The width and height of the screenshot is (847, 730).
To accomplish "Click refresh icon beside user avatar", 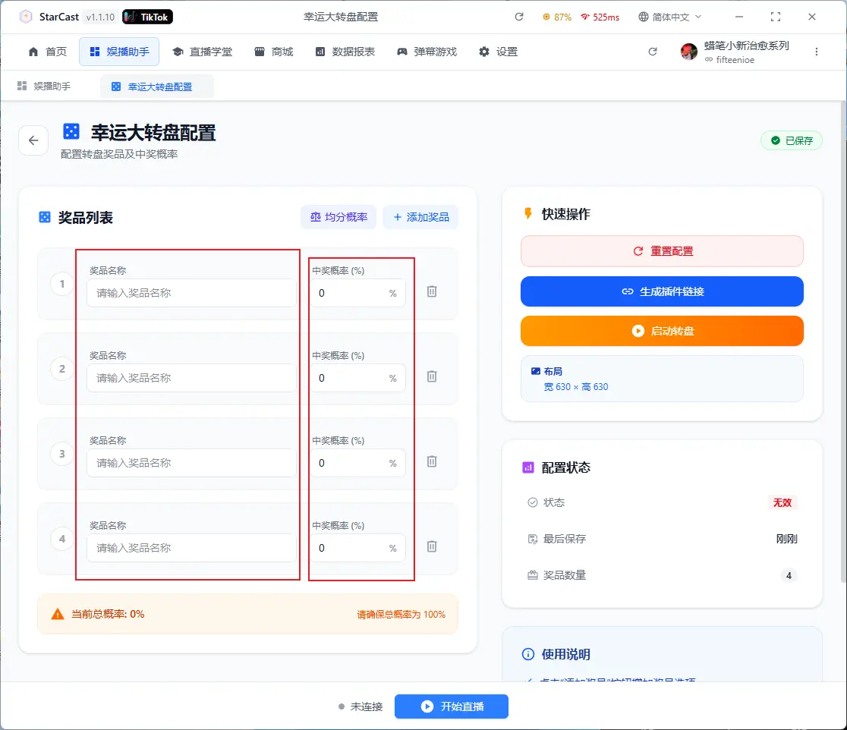I will 653,52.
